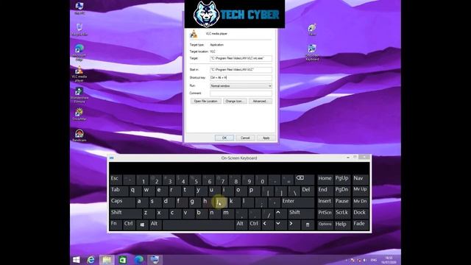Screen dimensions: 471x265
Task: Expand the Run dropdown showing Normal window
Action: (241, 86)
